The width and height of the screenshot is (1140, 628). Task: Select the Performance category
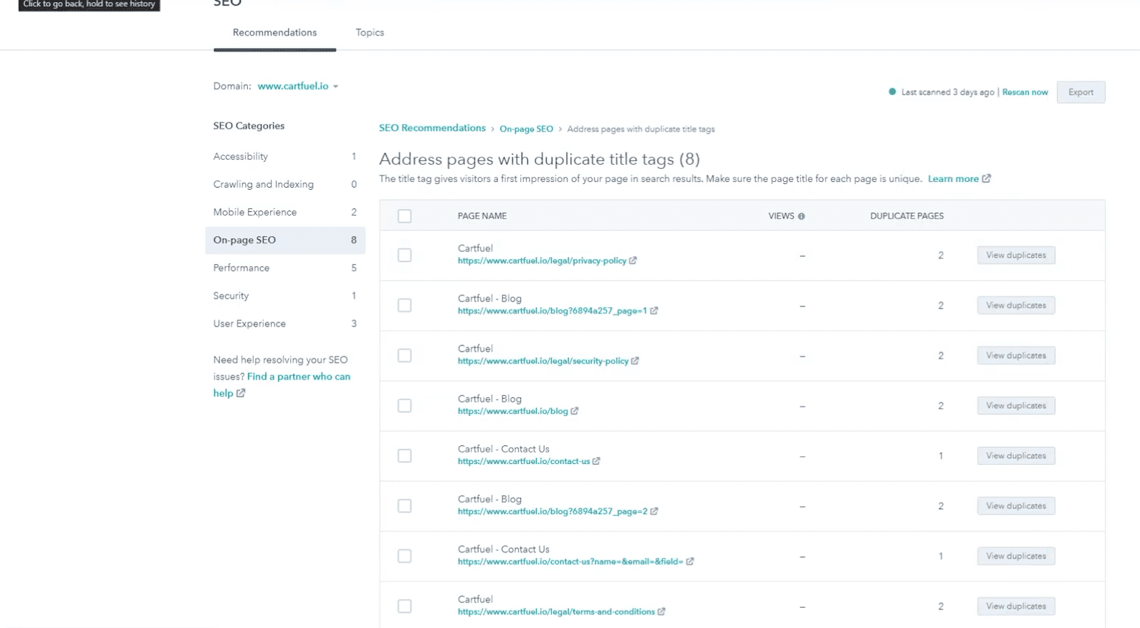point(285,268)
